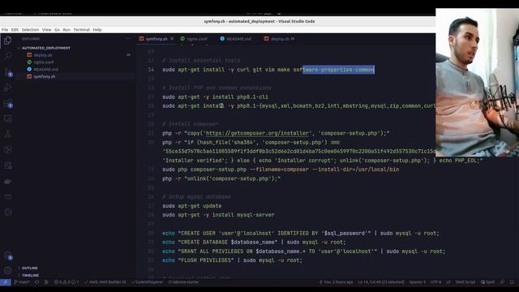519x292 pixels.
Task: Switch to the nginx.conf tab
Action: tap(196, 39)
